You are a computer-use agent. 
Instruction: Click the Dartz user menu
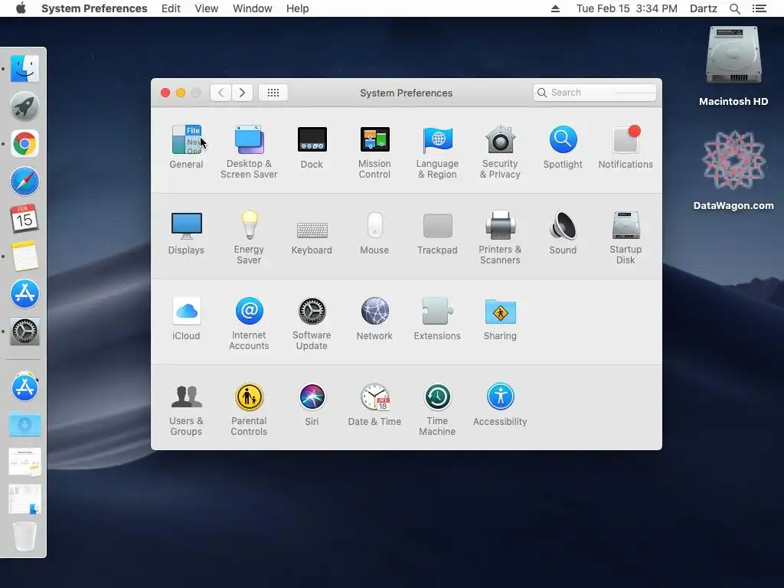[704, 8]
